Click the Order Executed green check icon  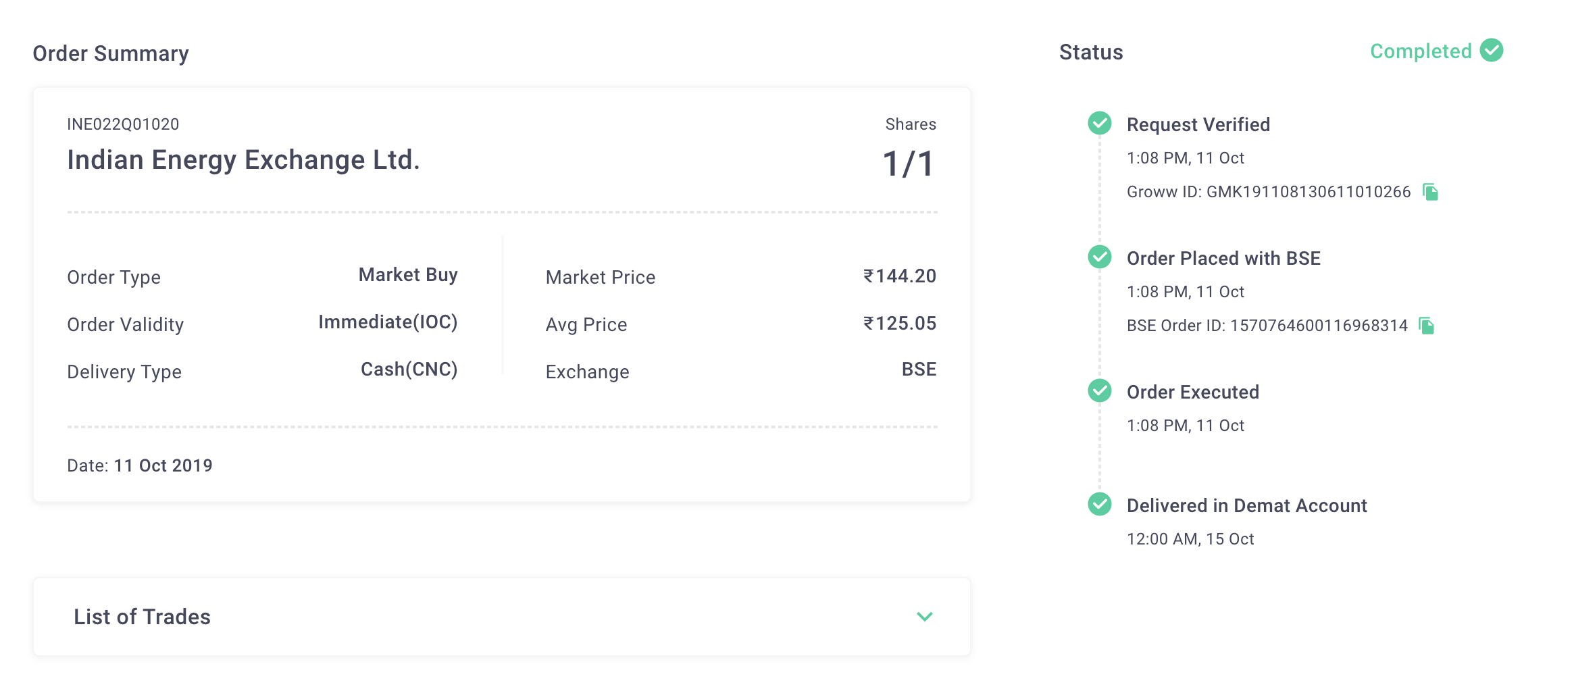coord(1099,390)
